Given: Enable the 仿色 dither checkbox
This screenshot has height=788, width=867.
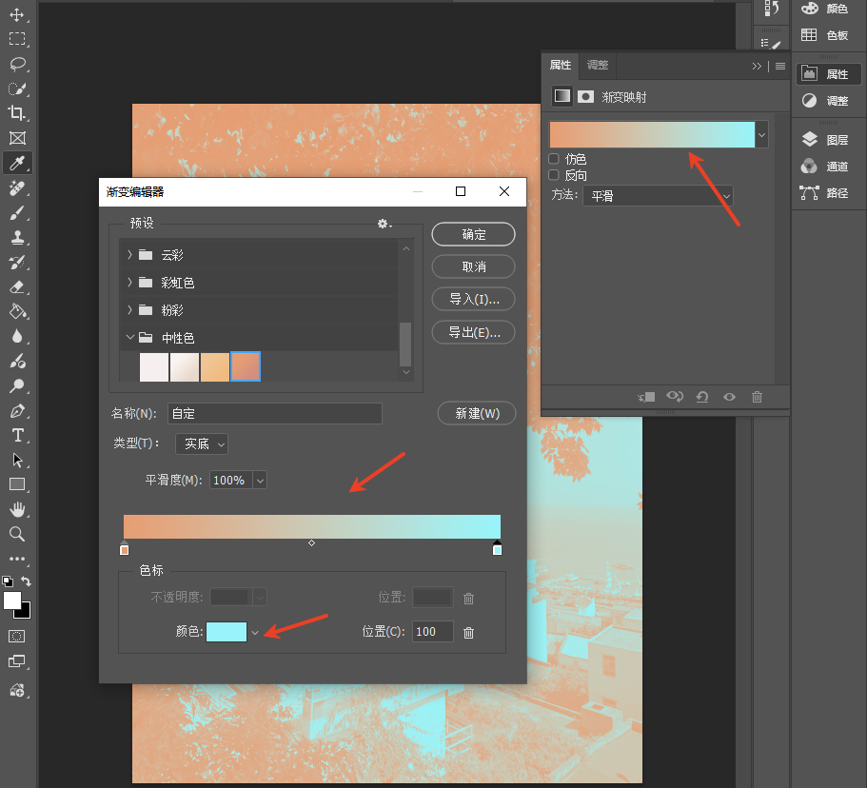Looking at the screenshot, I should pos(554,159).
